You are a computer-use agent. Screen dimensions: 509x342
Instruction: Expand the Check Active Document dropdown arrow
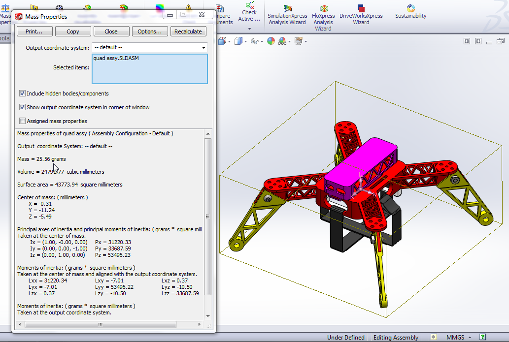point(249,29)
